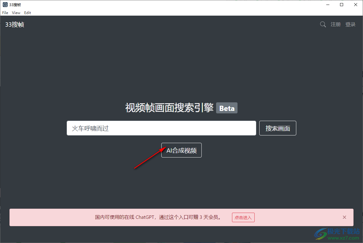The width and height of the screenshot is (363, 243).
Task: Open the File menu
Action: click(5, 13)
